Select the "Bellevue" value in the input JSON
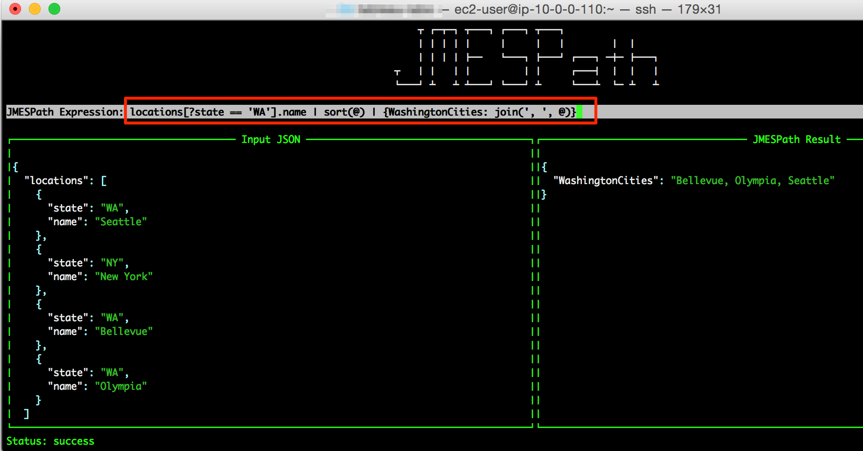This screenshot has width=863, height=451. pos(124,331)
